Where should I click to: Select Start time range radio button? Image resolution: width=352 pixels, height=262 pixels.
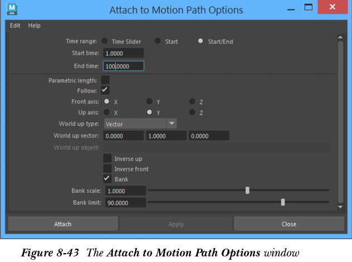[x=158, y=41]
